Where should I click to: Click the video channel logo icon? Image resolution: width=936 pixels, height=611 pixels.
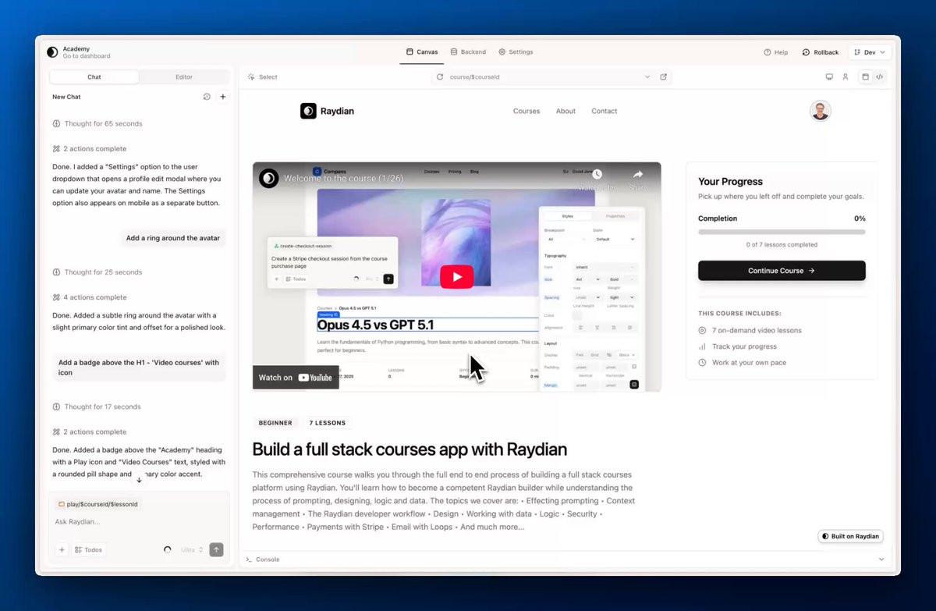point(269,179)
